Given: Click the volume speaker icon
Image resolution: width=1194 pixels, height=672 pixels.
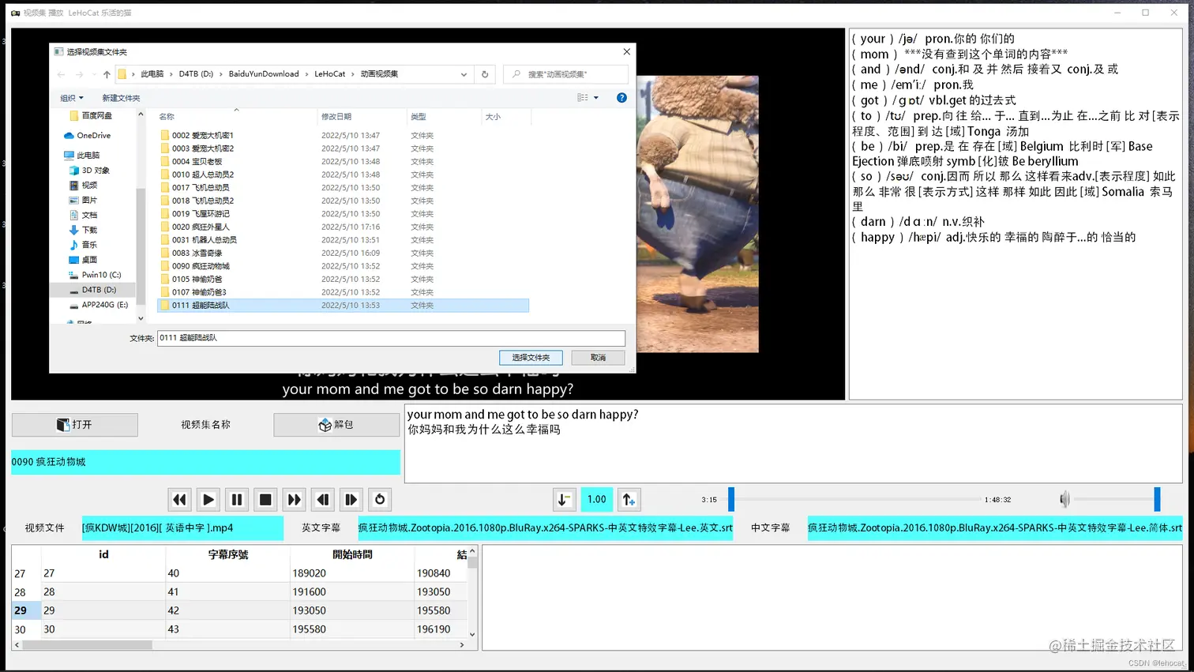Looking at the screenshot, I should (x=1064, y=499).
